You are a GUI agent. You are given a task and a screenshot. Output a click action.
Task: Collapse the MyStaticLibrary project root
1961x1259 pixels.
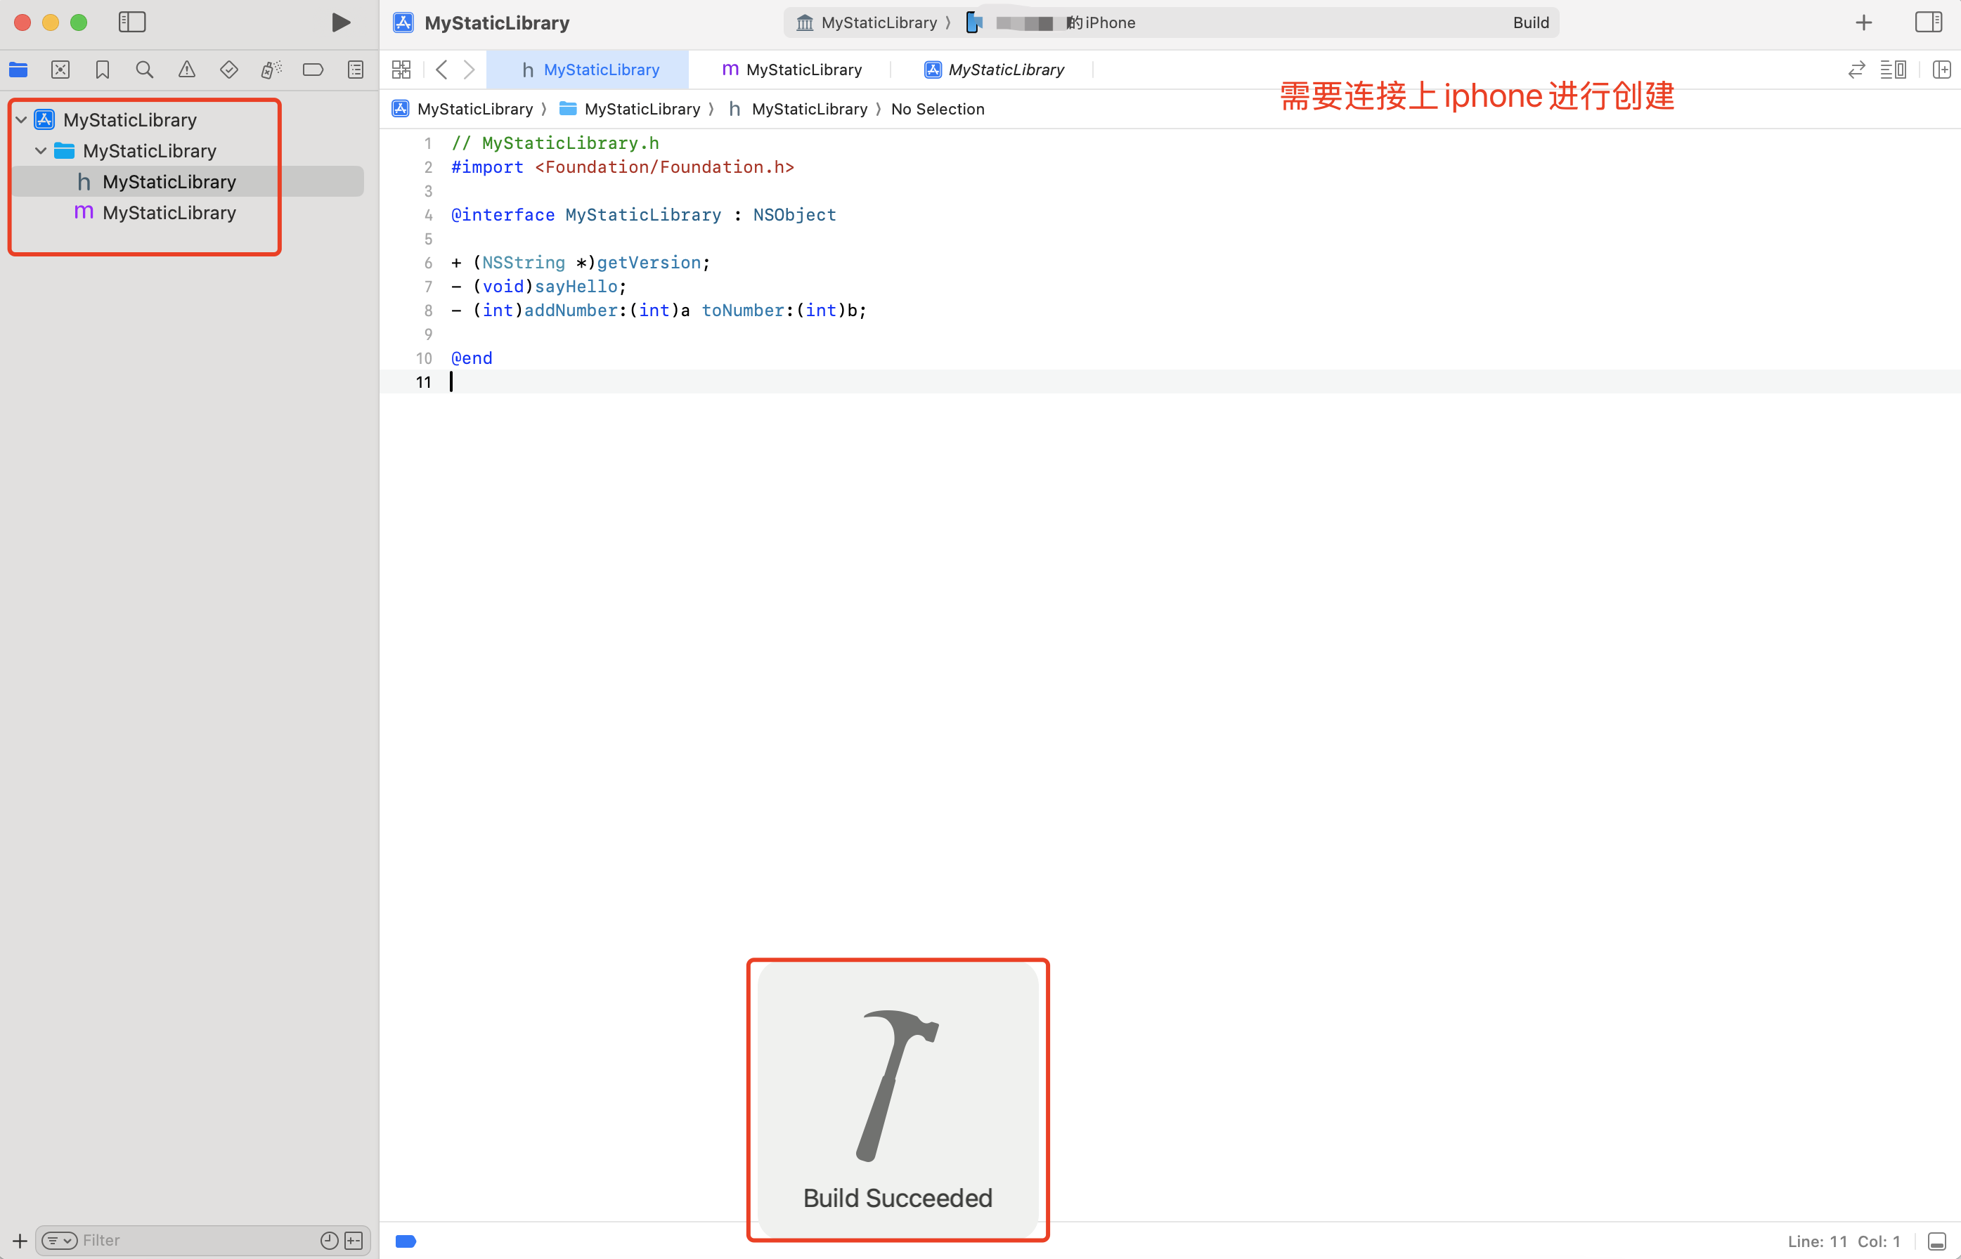pos(22,120)
